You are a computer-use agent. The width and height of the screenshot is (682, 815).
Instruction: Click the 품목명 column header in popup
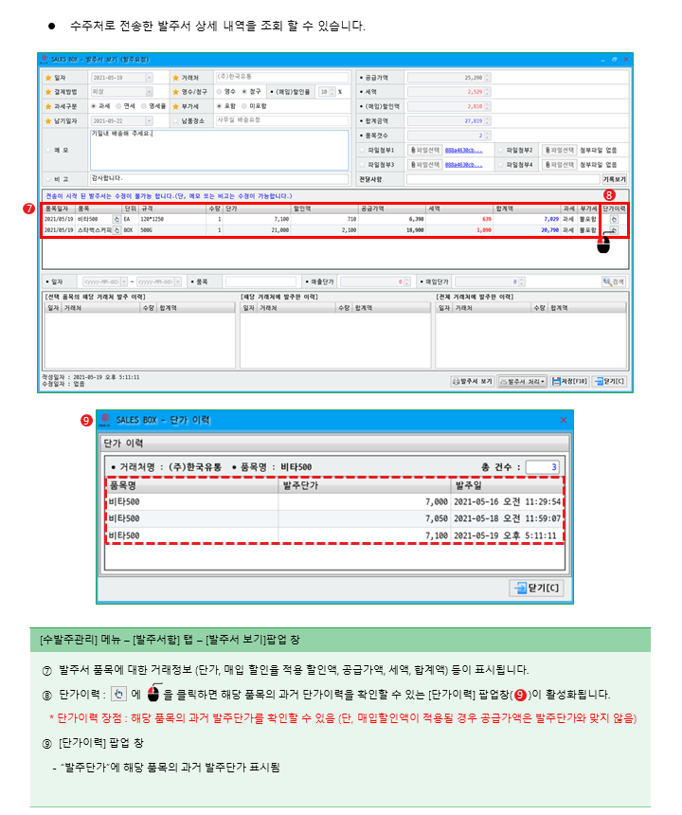pos(192,485)
